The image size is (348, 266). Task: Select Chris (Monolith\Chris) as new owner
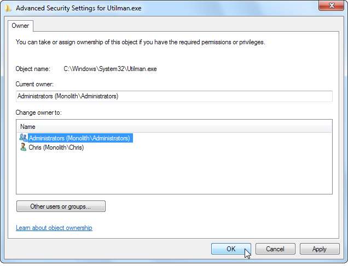click(x=56, y=147)
